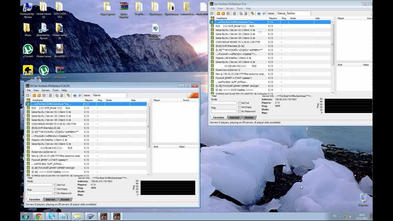Switch to Hosted tab in back window
The image size is (393, 221).
249,118
